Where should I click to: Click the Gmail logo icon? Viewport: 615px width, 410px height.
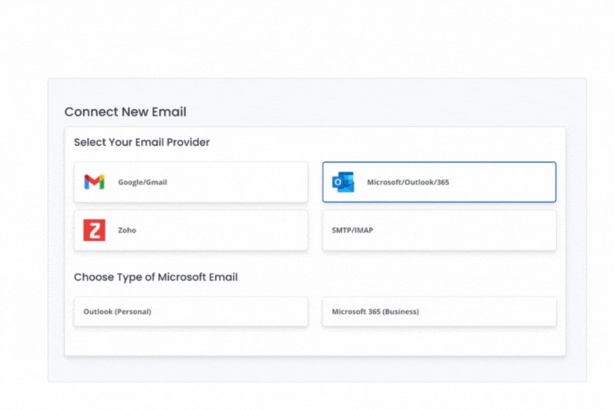coord(94,182)
